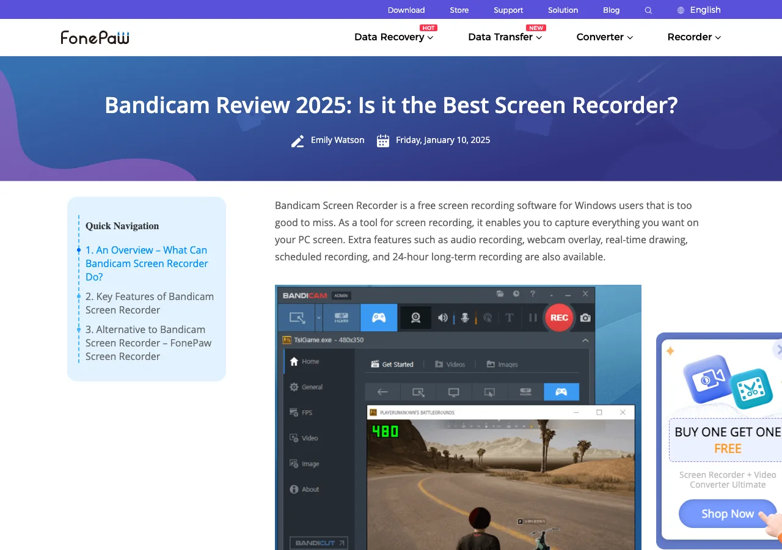This screenshot has width=782, height=550.
Task: Click the Bandicam Review 2025 page title
Action: pos(391,105)
